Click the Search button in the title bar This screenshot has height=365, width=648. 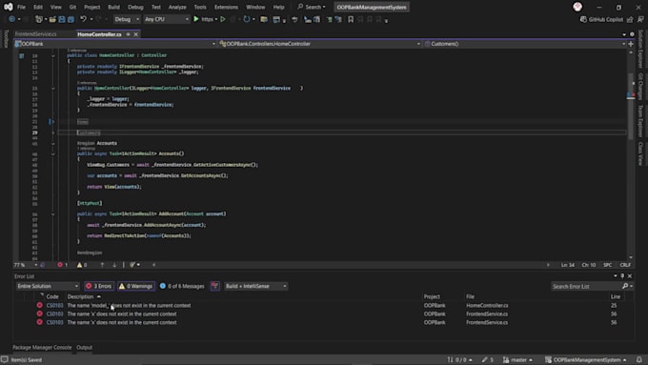[312, 7]
